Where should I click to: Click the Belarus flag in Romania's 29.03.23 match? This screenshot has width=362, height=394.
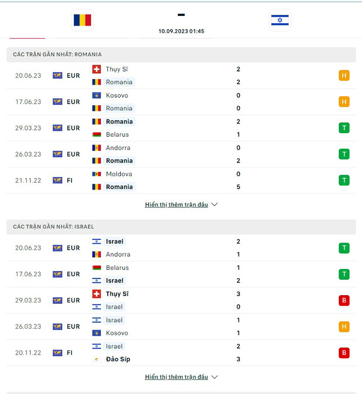click(96, 135)
